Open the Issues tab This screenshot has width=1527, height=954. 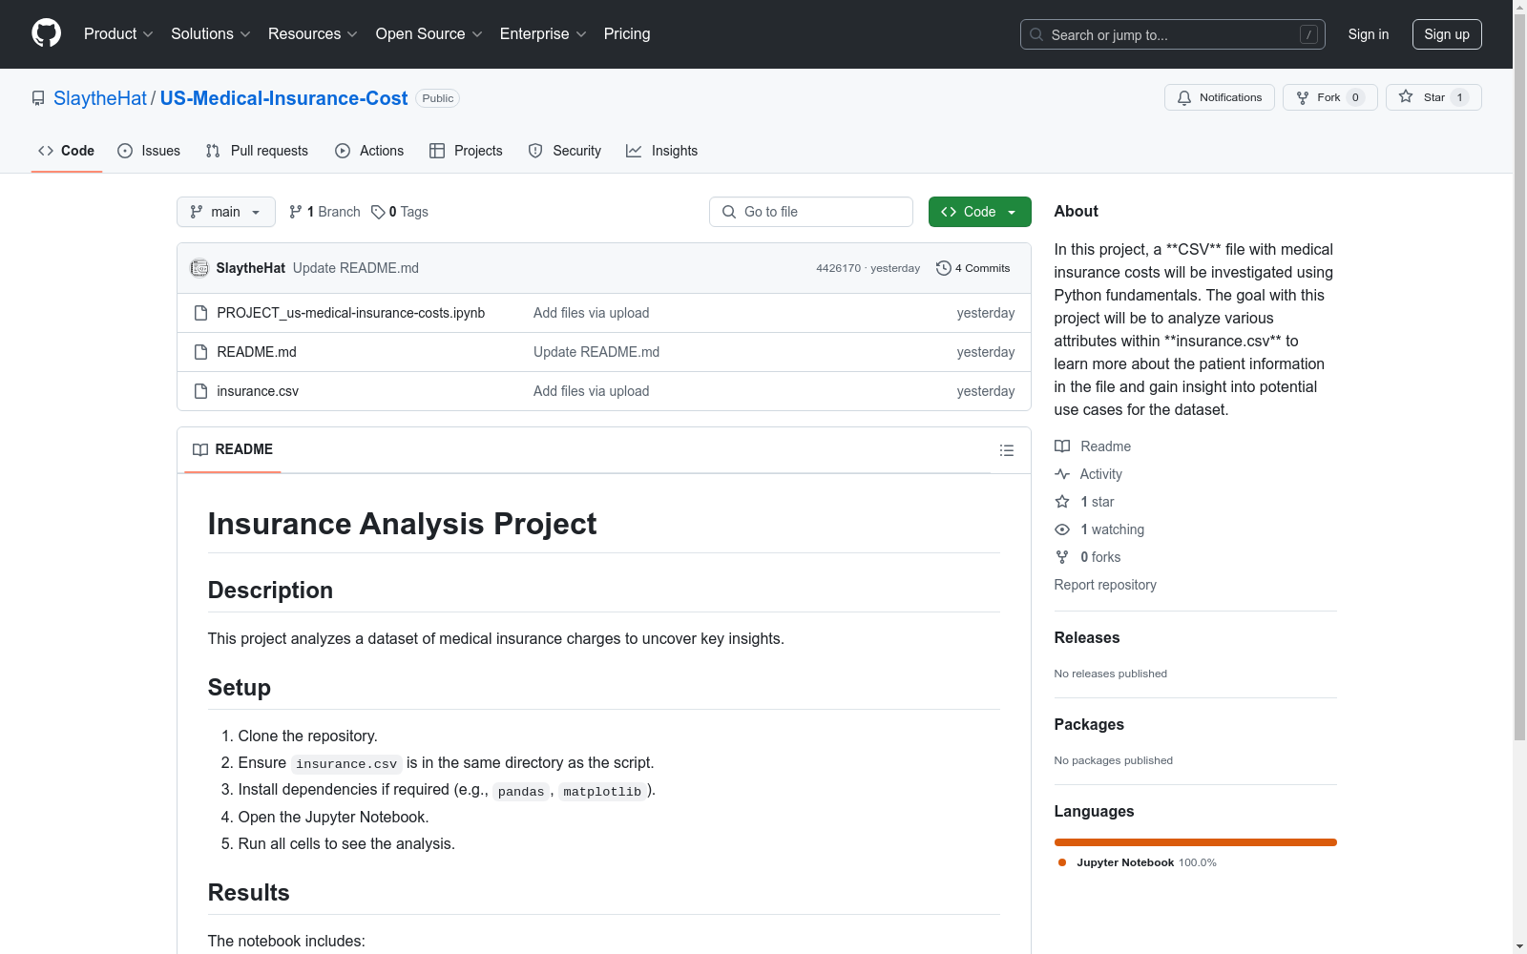click(x=149, y=151)
